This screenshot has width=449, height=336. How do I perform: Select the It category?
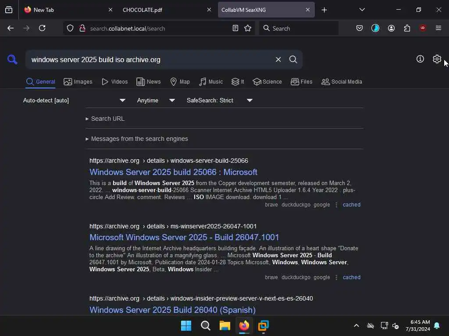[237, 82]
